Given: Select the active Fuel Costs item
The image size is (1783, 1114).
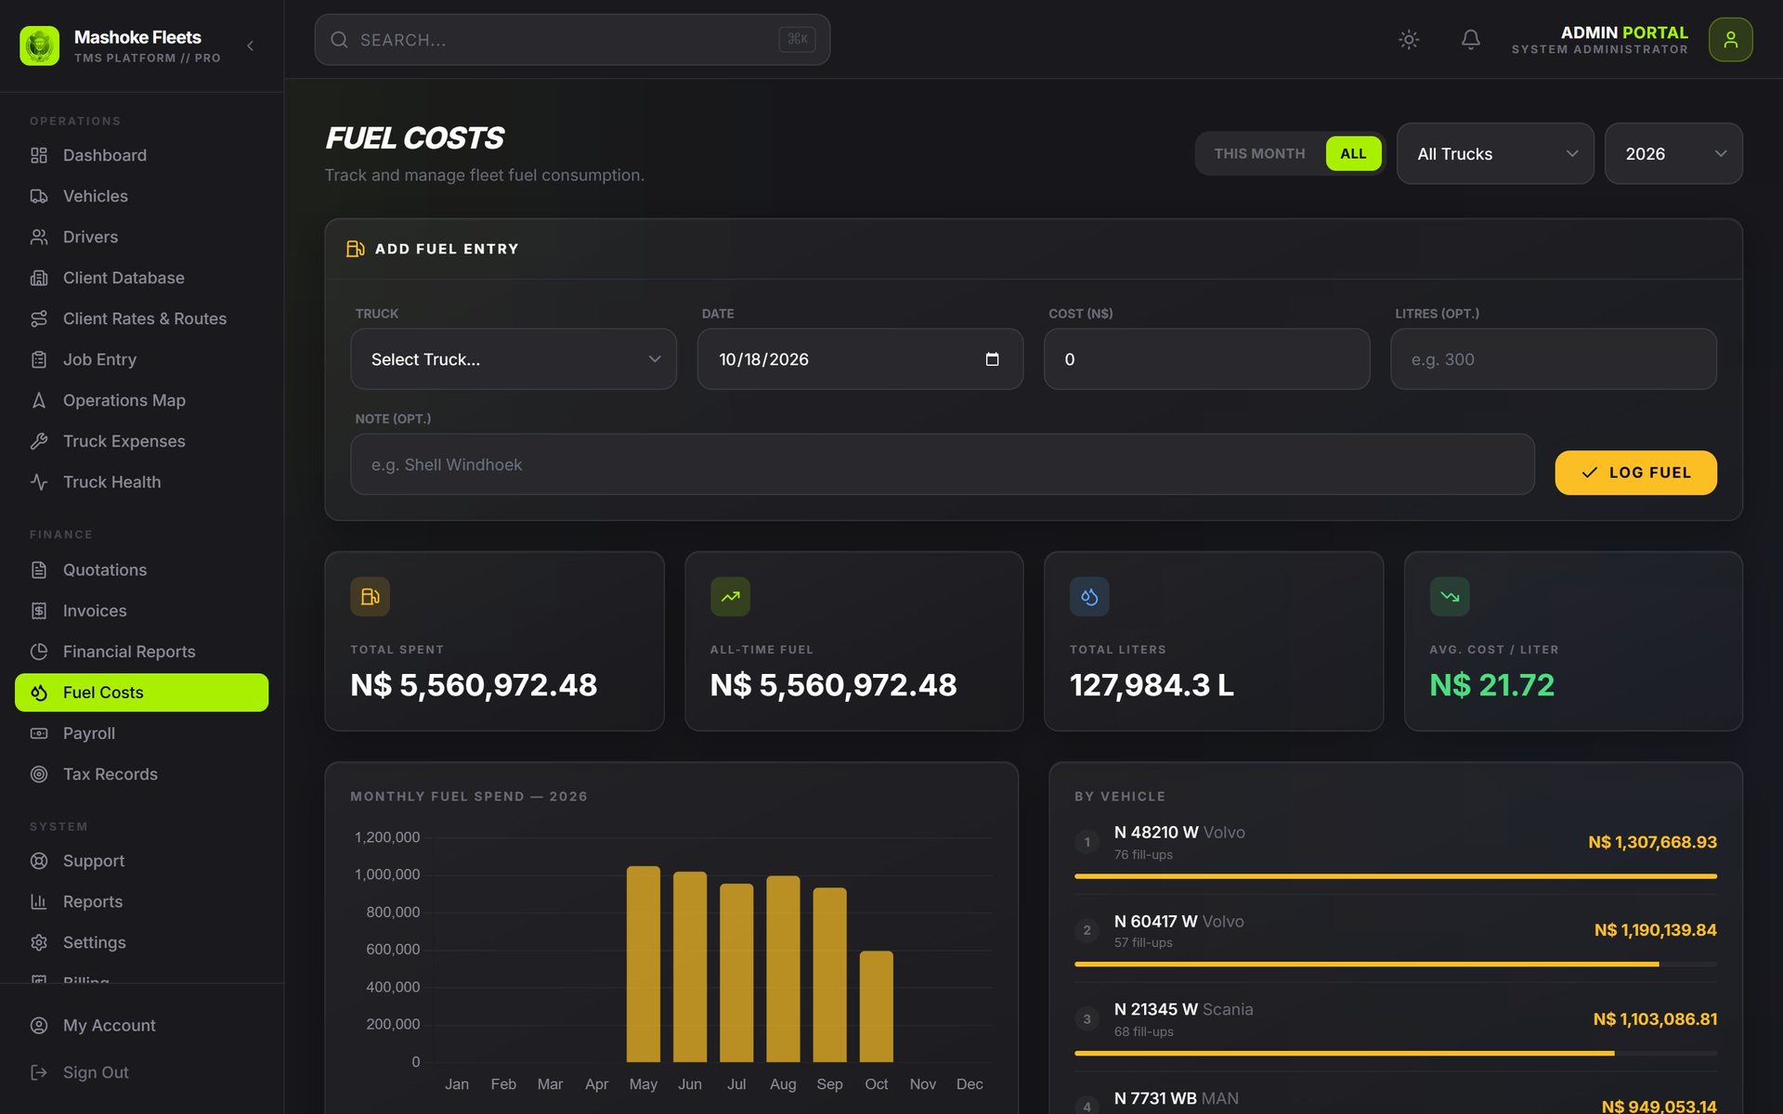Looking at the screenshot, I should [142, 693].
